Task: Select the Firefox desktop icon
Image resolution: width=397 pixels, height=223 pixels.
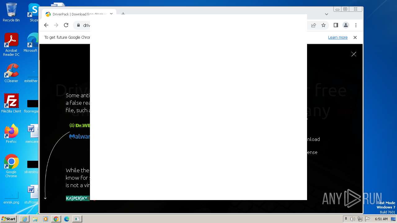Action: pyautogui.click(x=11, y=134)
